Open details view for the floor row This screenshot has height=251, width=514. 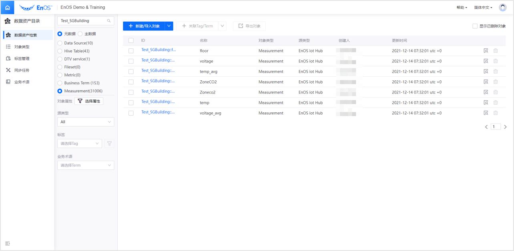(486, 51)
